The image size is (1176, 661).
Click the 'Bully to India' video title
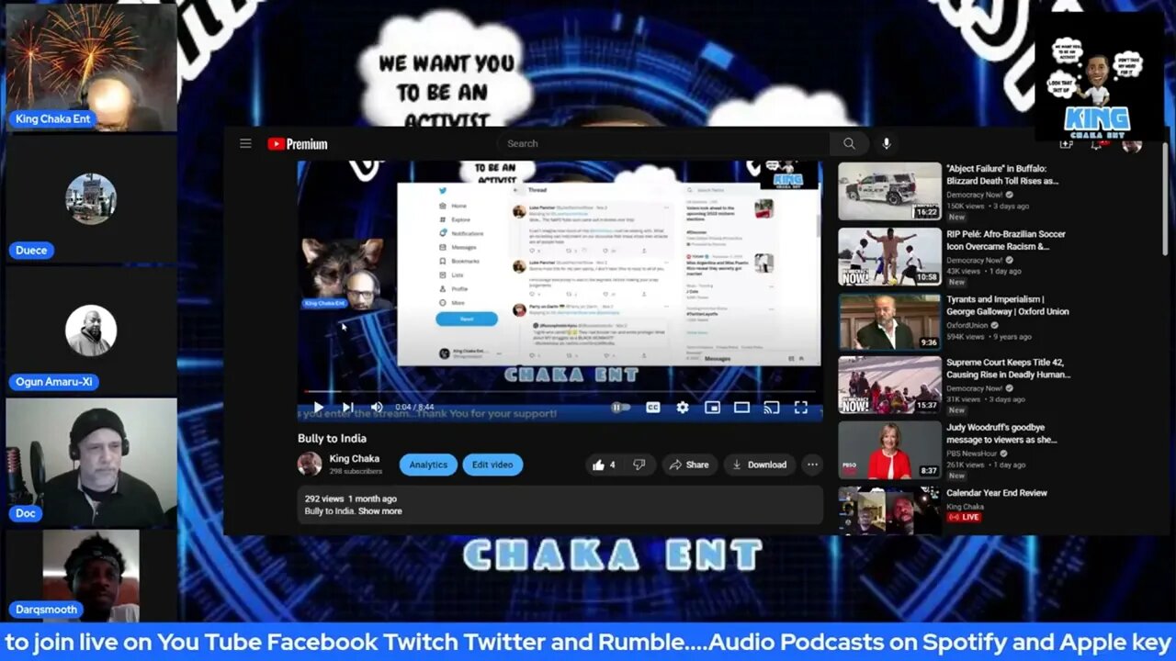(x=332, y=439)
